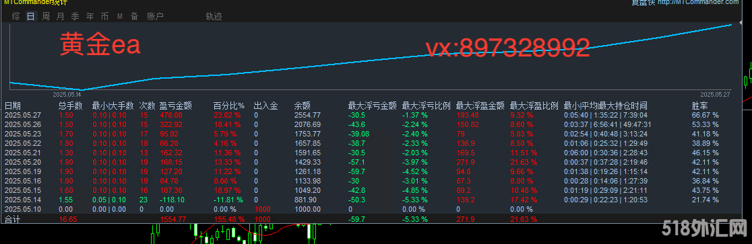The width and height of the screenshot is (752, 244).
Task: Click win rate 21.74 %
Action: click(706, 200)
